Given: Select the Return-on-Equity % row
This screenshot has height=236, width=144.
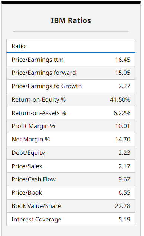Looking at the screenshot, I should tap(71, 99).
